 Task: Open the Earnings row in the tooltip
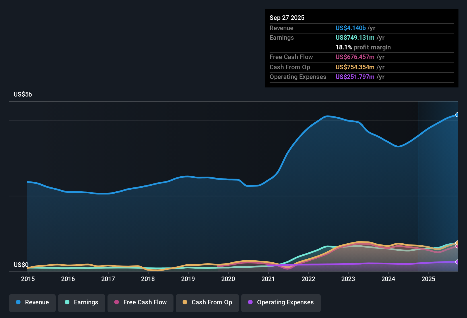[282, 37]
